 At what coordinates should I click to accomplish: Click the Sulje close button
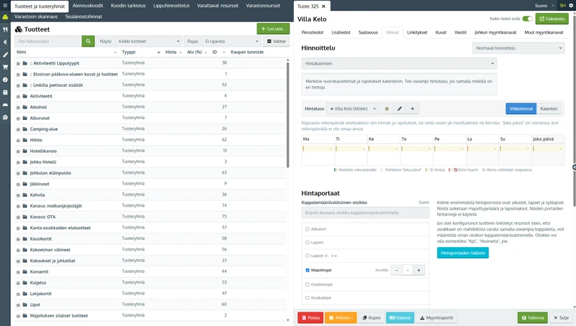pyautogui.click(x=561, y=317)
